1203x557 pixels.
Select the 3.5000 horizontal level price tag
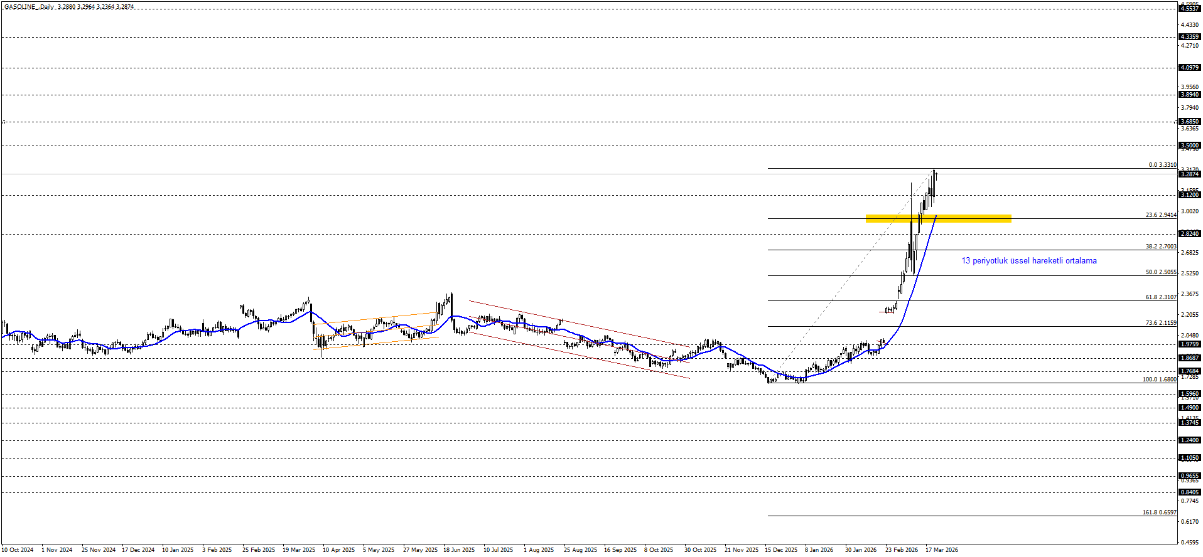pyautogui.click(x=1190, y=146)
